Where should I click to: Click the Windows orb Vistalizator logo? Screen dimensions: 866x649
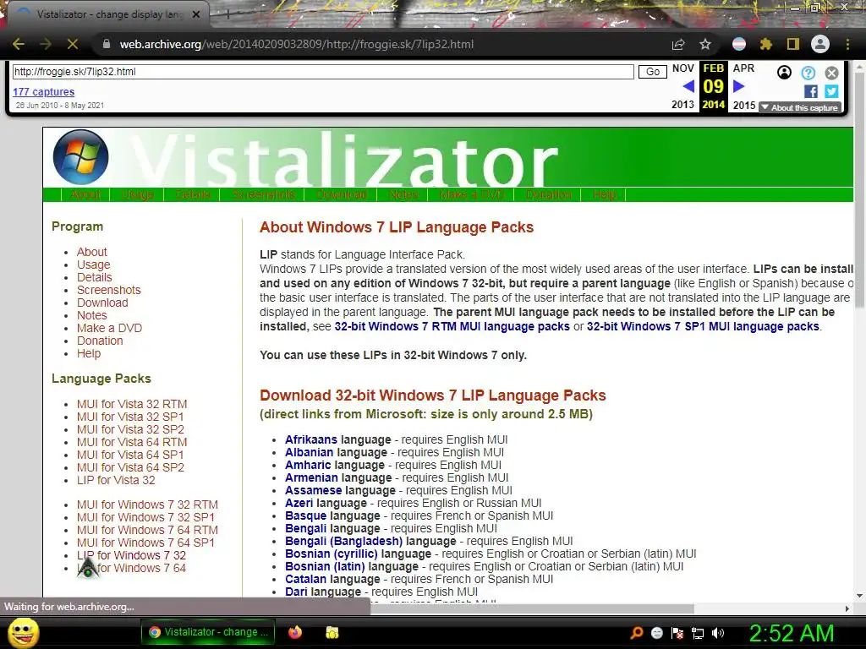[x=80, y=156]
